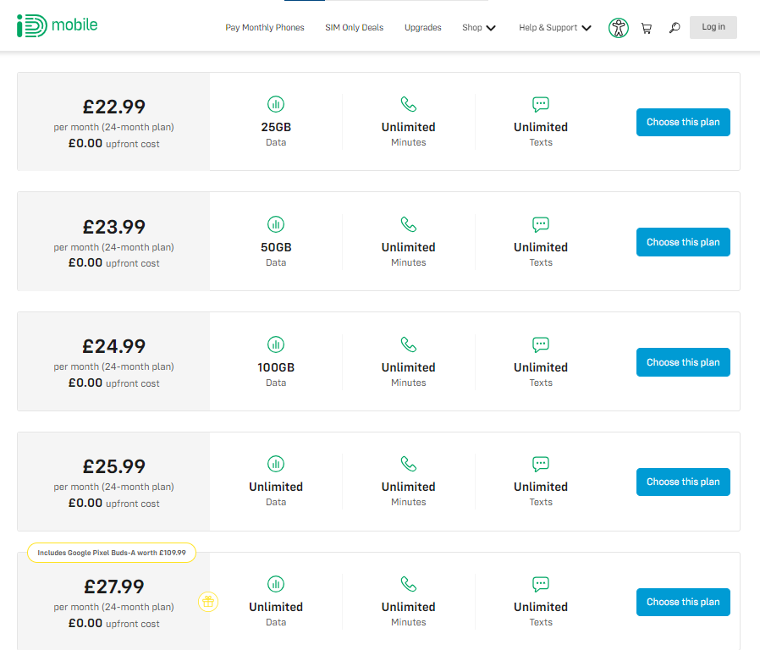
Task: Click the data icon on the £25.99 plan
Action: [x=276, y=464]
